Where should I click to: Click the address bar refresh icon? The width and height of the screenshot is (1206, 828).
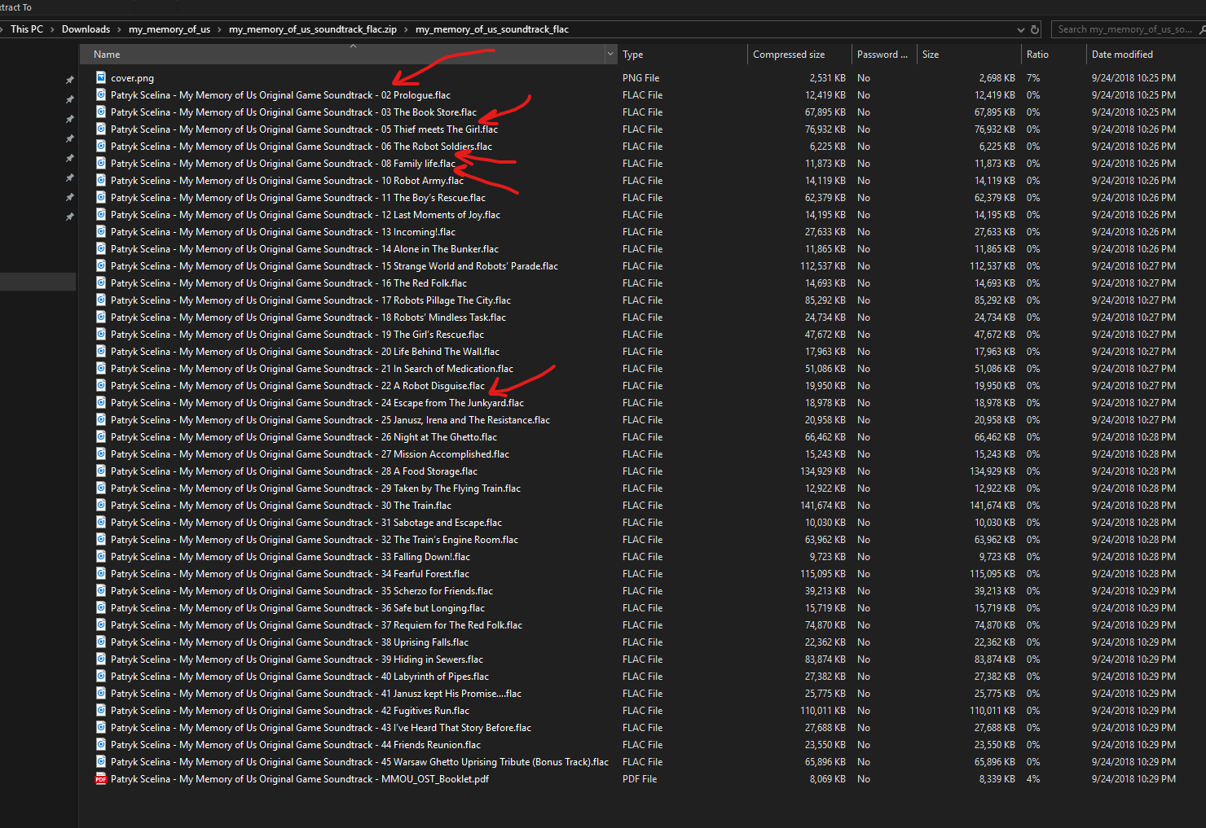pos(1035,29)
